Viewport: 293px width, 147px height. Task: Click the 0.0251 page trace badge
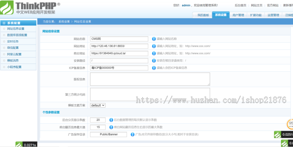(x=284, y=135)
